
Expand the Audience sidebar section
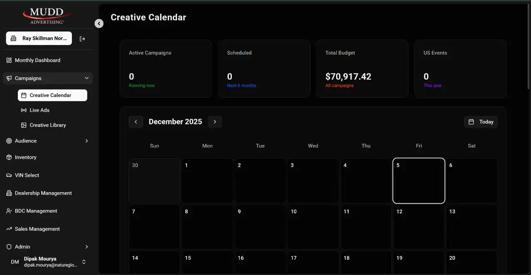point(86,141)
